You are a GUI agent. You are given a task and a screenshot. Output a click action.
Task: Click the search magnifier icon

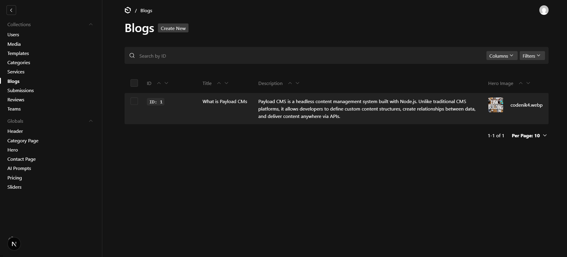(132, 56)
